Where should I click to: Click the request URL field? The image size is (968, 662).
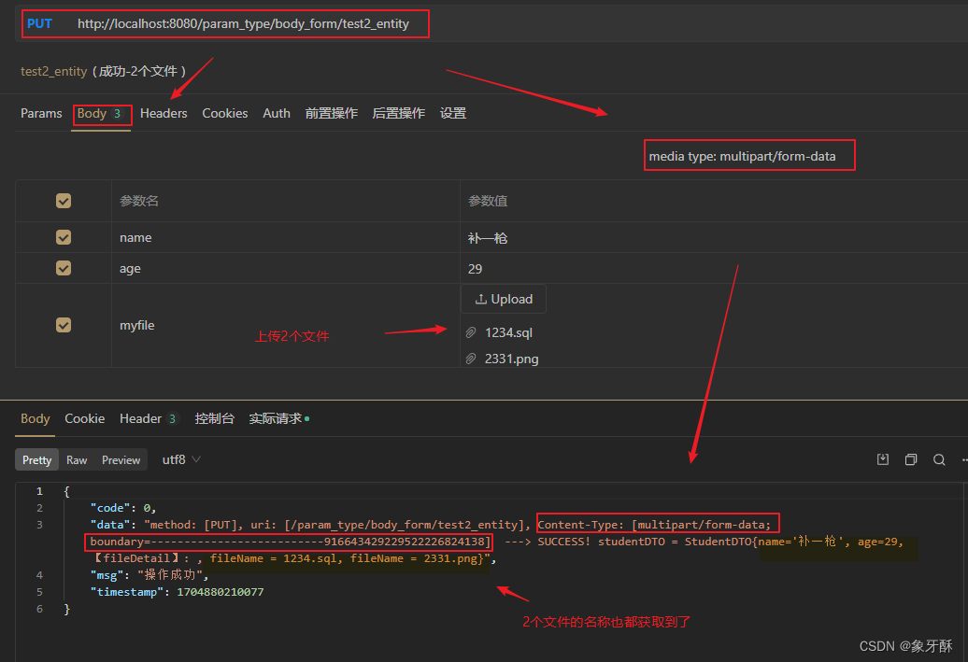[243, 23]
